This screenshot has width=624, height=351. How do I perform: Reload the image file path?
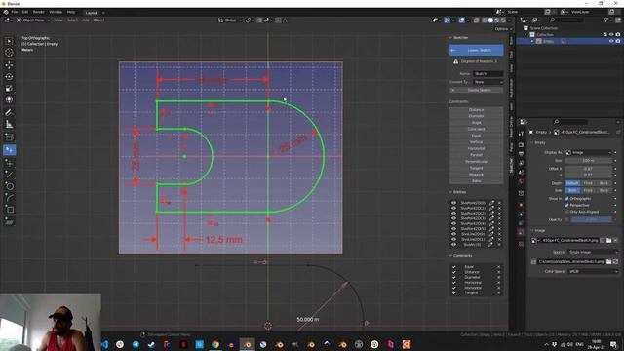615,261
